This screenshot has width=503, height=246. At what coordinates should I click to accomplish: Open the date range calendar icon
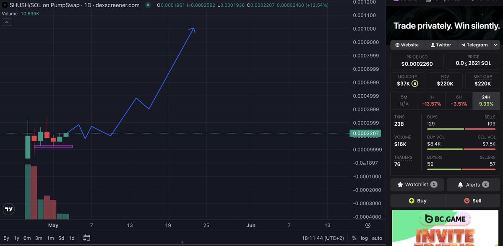point(86,238)
